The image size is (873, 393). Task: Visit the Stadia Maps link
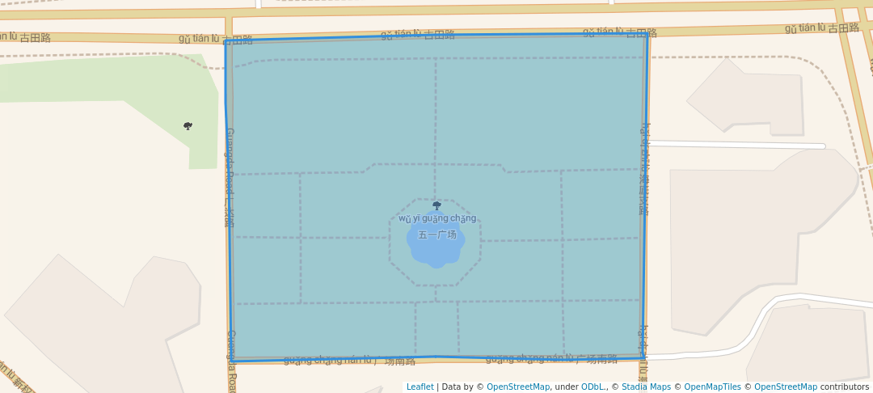click(x=646, y=387)
